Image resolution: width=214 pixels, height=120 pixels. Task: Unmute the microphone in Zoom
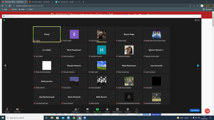click(7, 110)
